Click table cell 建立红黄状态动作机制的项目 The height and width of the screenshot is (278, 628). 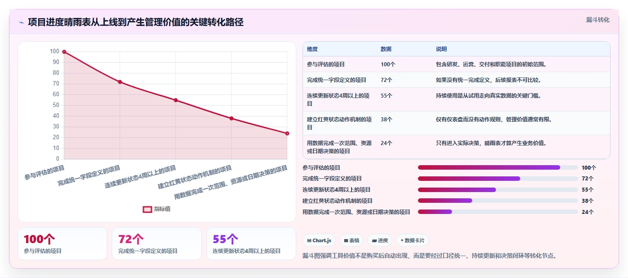pyautogui.click(x=339, y=123)
